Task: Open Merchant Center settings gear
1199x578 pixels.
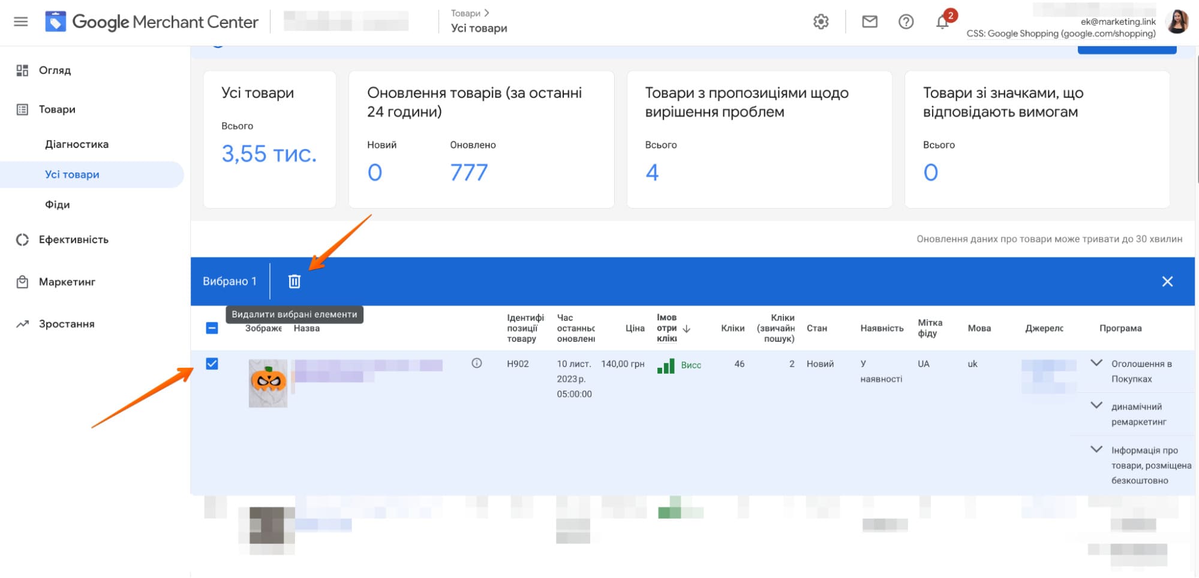Action: 820,22
